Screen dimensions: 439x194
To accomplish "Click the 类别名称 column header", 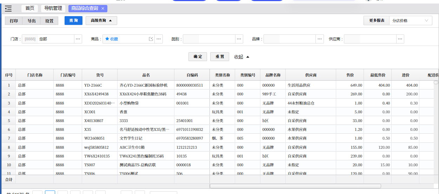I will [x=222, y=75].
